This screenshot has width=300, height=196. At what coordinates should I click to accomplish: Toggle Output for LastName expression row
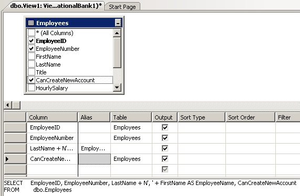(165, 148)
